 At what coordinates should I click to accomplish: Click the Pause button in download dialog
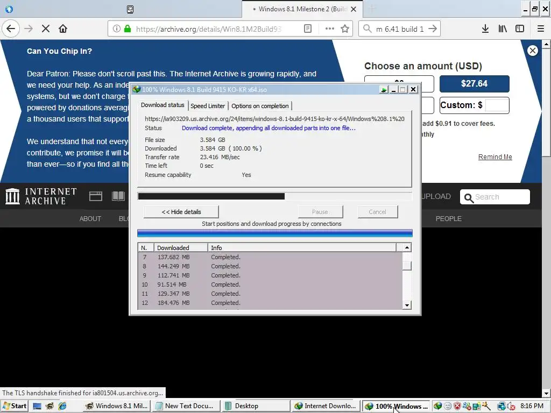320,212
